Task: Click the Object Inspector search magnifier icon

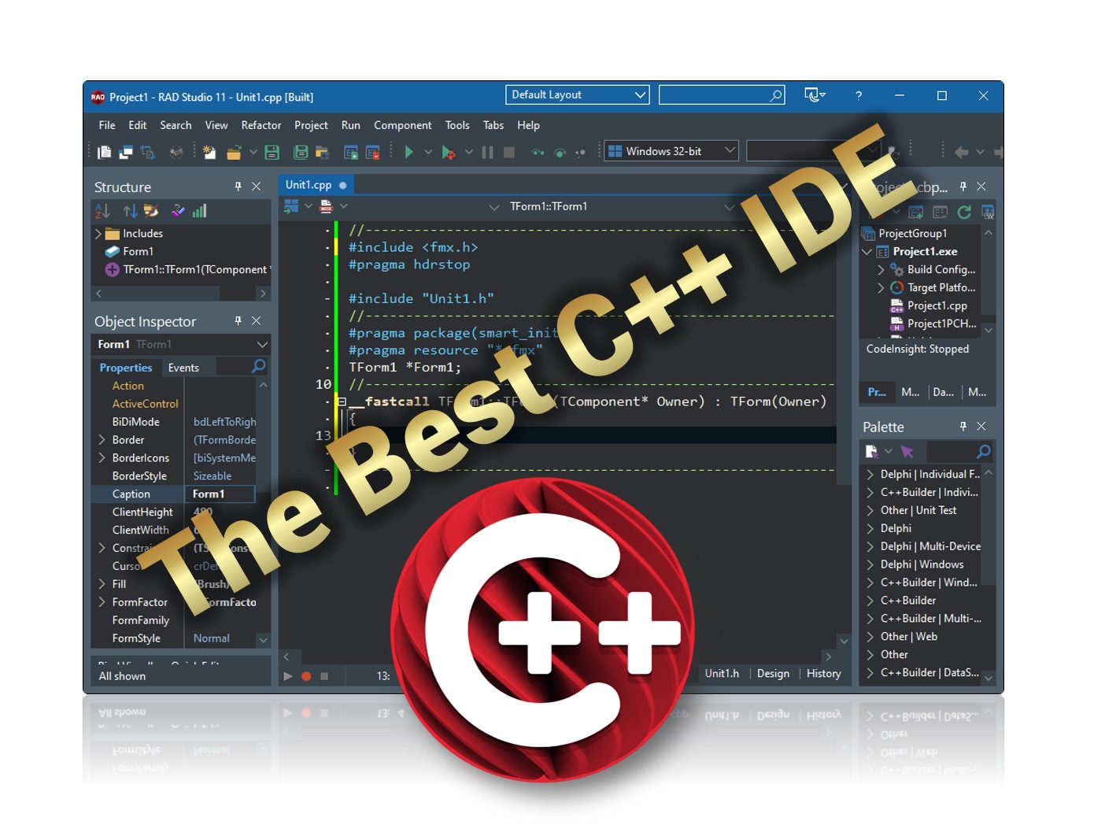Action: [258, 366]
